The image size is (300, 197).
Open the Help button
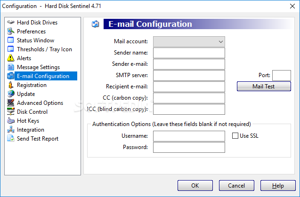(x=278, y=186)
